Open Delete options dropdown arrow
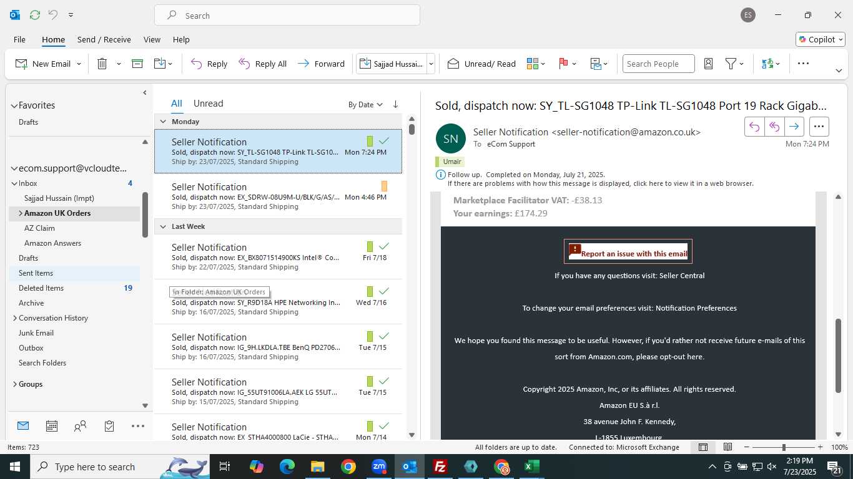The height and width of the screenshot is (479, 853). pos(119,64)
